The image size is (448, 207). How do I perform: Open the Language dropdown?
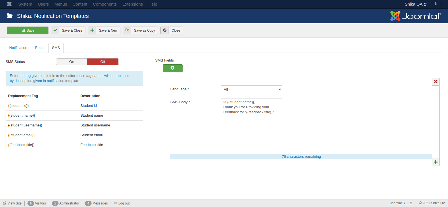251,89
